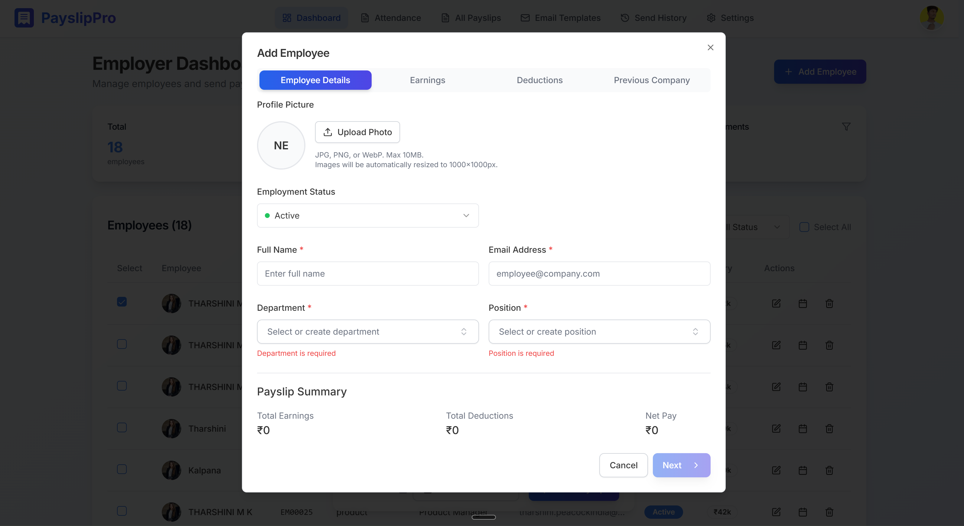Click the Settings gear icon
Image resolution: width=964 pixels, height=526 pixels.
click(x=711, y=18)
